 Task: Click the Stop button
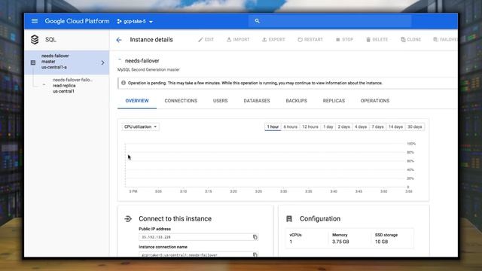(x=344, y=40)
